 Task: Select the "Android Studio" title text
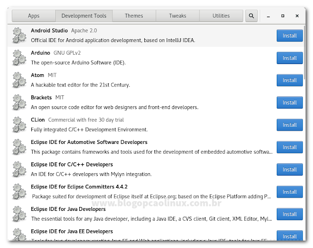(49, 30)
